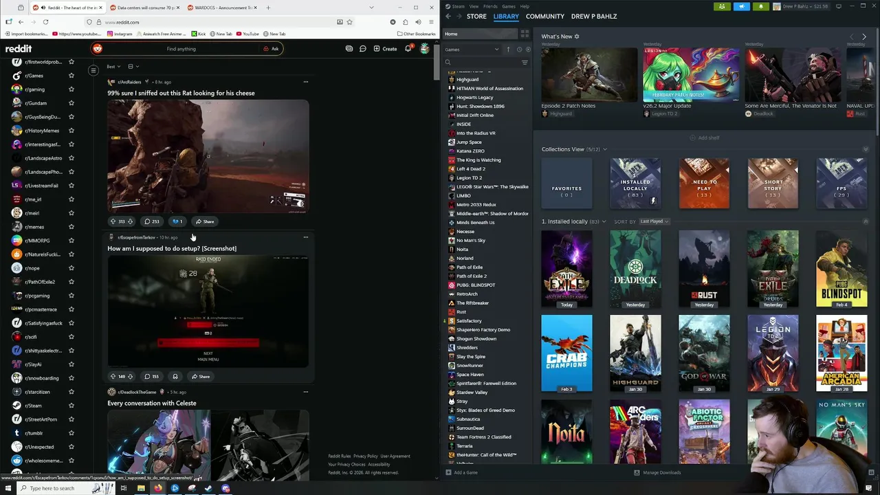The image size is (880, 495).
Task: Open Steam notifications bell button
Action: tap(760, 6)
